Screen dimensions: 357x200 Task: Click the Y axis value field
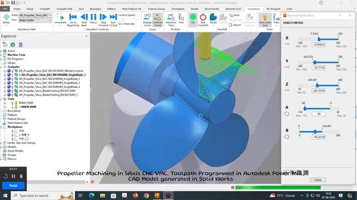pyautogui.click(x=319, y=68)
